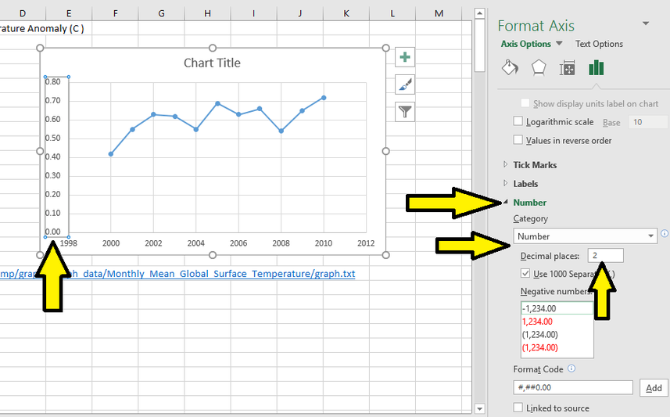Click the info icon beside Format Code
670x417 pixels.
571,368
